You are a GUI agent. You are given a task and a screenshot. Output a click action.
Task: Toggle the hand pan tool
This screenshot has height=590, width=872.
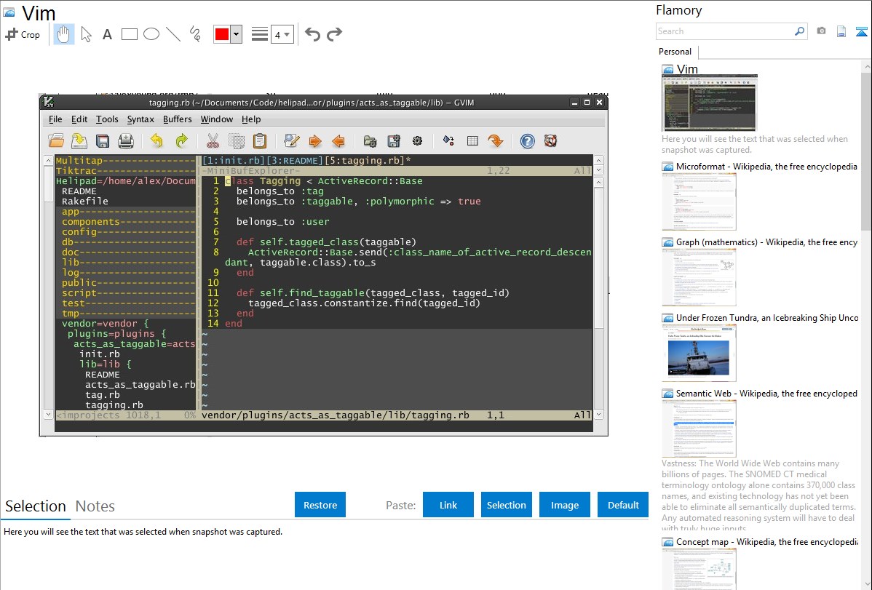point(64,34)
